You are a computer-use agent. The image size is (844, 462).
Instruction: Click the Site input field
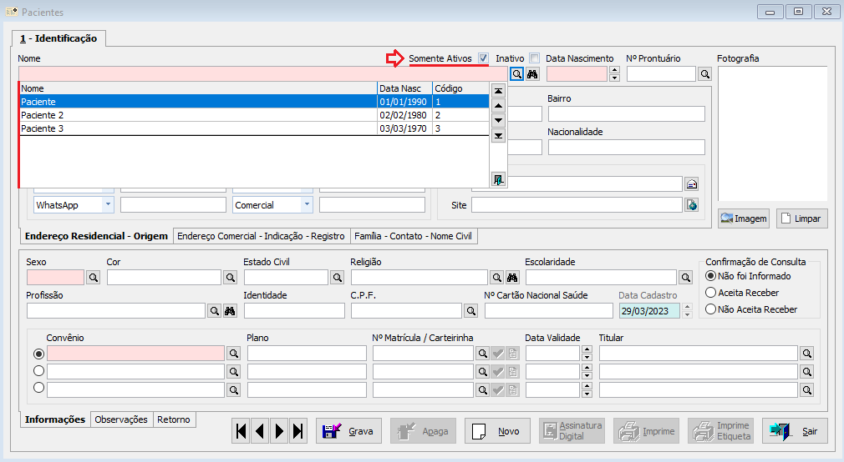[577, 204]
